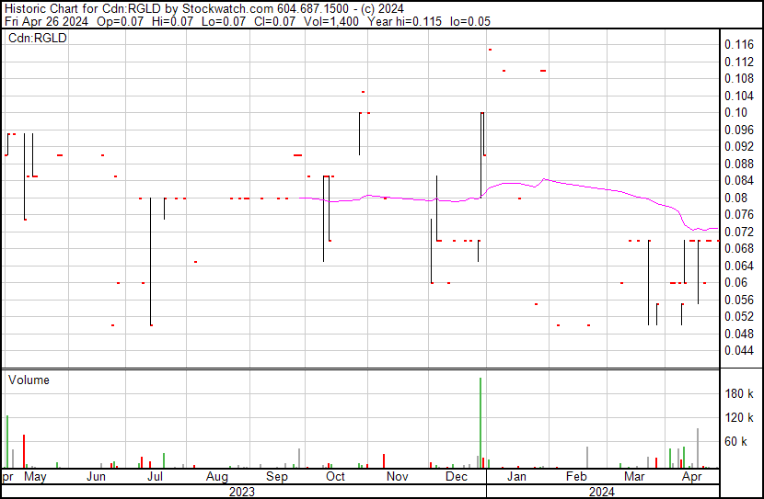The image size is (764, 499).
Task: Click the Year hi=0.115 header value
Action: point(405,21)
